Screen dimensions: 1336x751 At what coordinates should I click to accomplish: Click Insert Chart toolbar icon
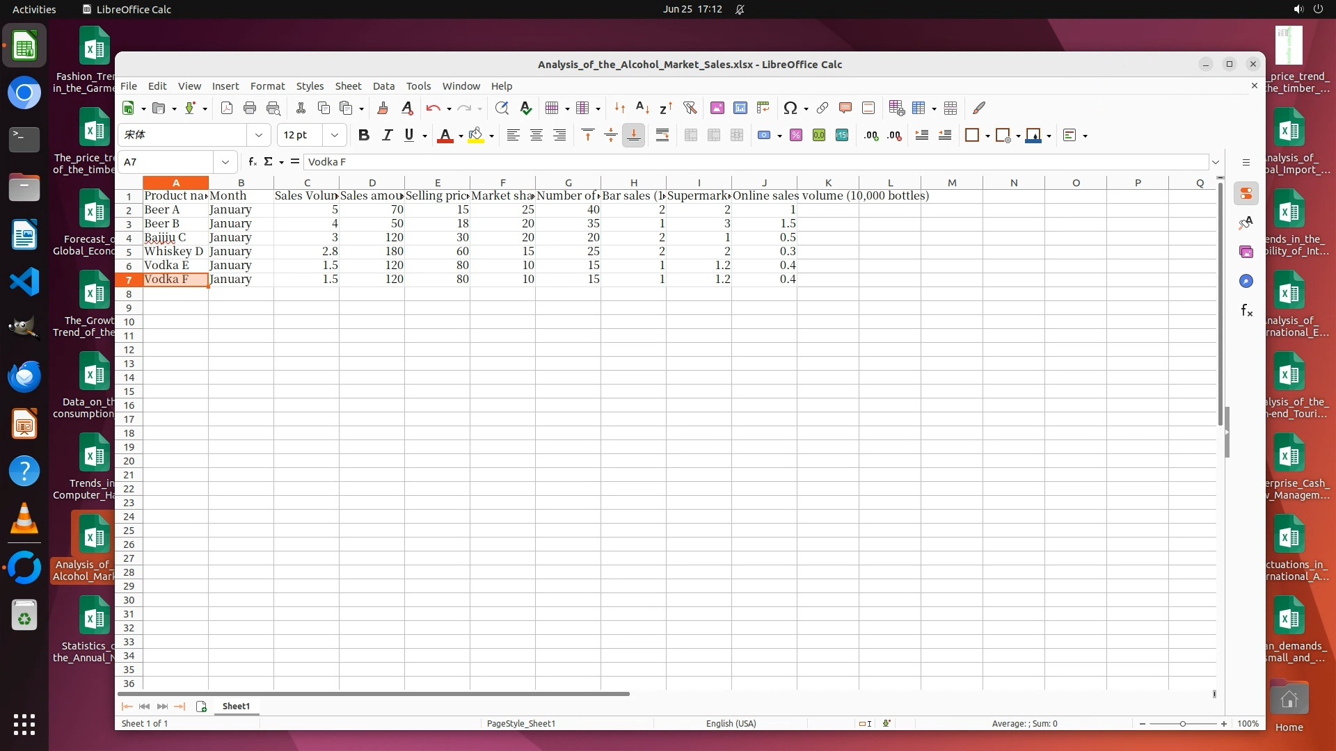click(x=740, y=108)
